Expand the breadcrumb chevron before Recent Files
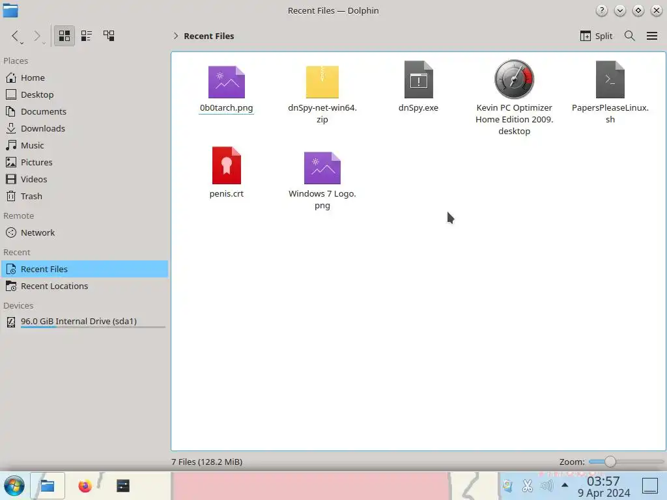The image size is (667, 500). [x=176, y=36]
